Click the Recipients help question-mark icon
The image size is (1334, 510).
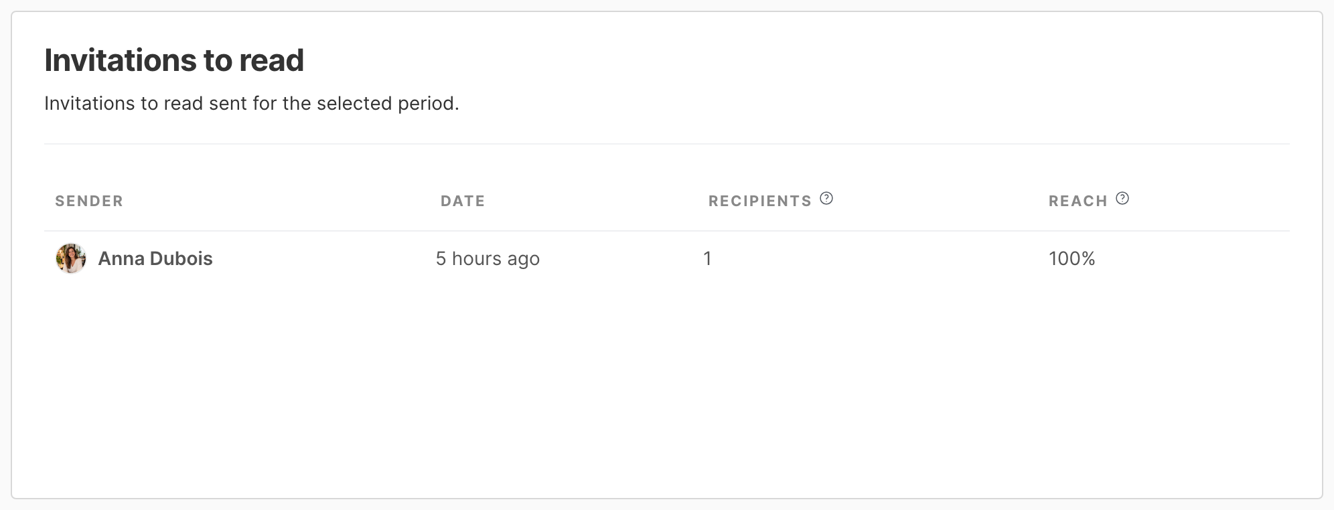point(826,198)
